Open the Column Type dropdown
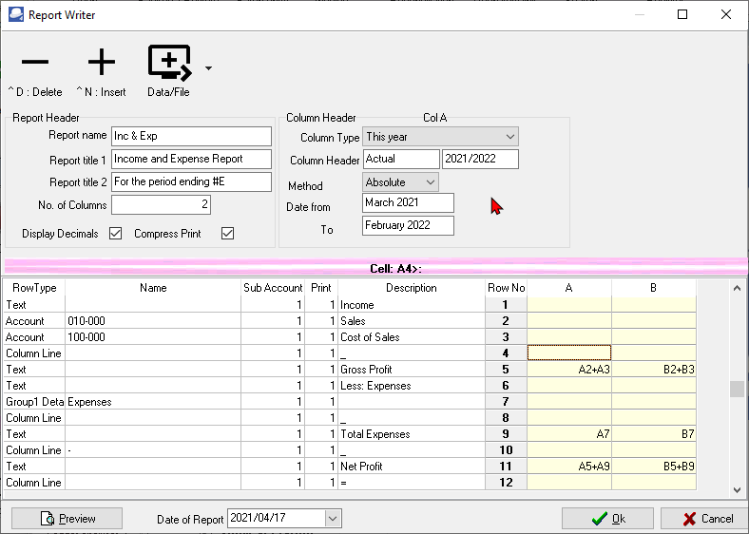The image size is (749, 534). point(510,137)
